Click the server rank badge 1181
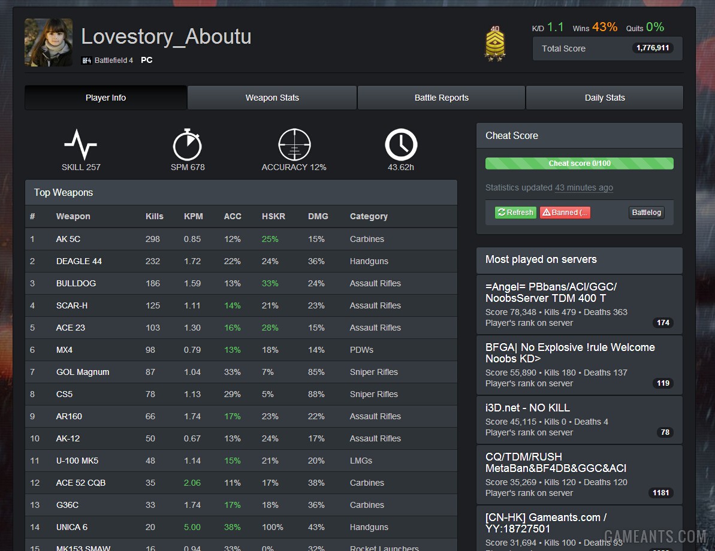 click(660, 493)
